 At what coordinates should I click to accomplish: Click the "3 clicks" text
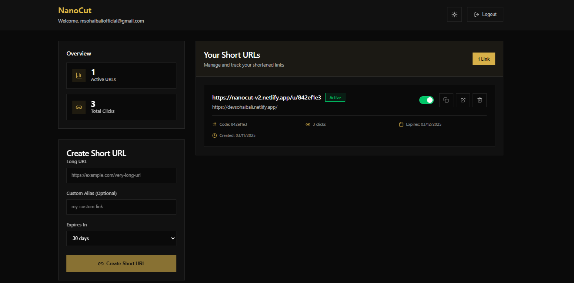tap(319, 125)
